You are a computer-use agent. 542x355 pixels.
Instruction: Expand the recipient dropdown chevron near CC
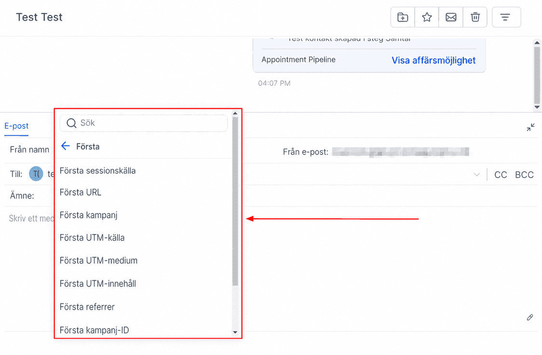(477, 174)
